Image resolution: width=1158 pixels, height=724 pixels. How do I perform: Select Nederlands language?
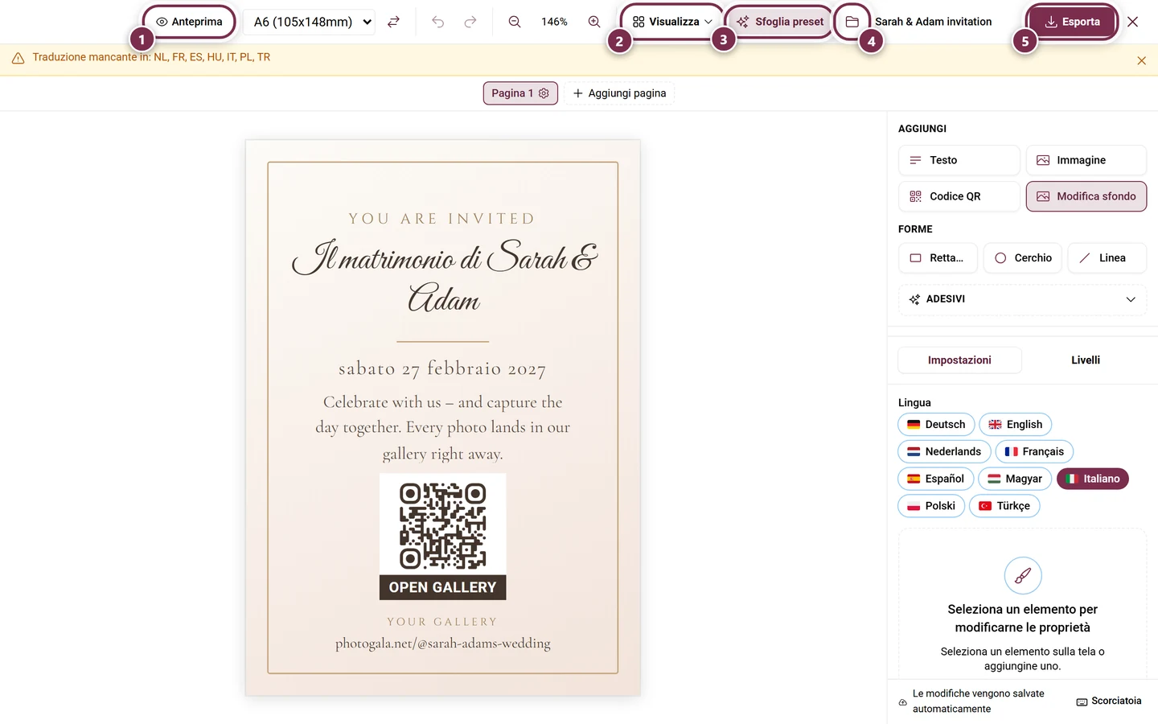[944, 452]
